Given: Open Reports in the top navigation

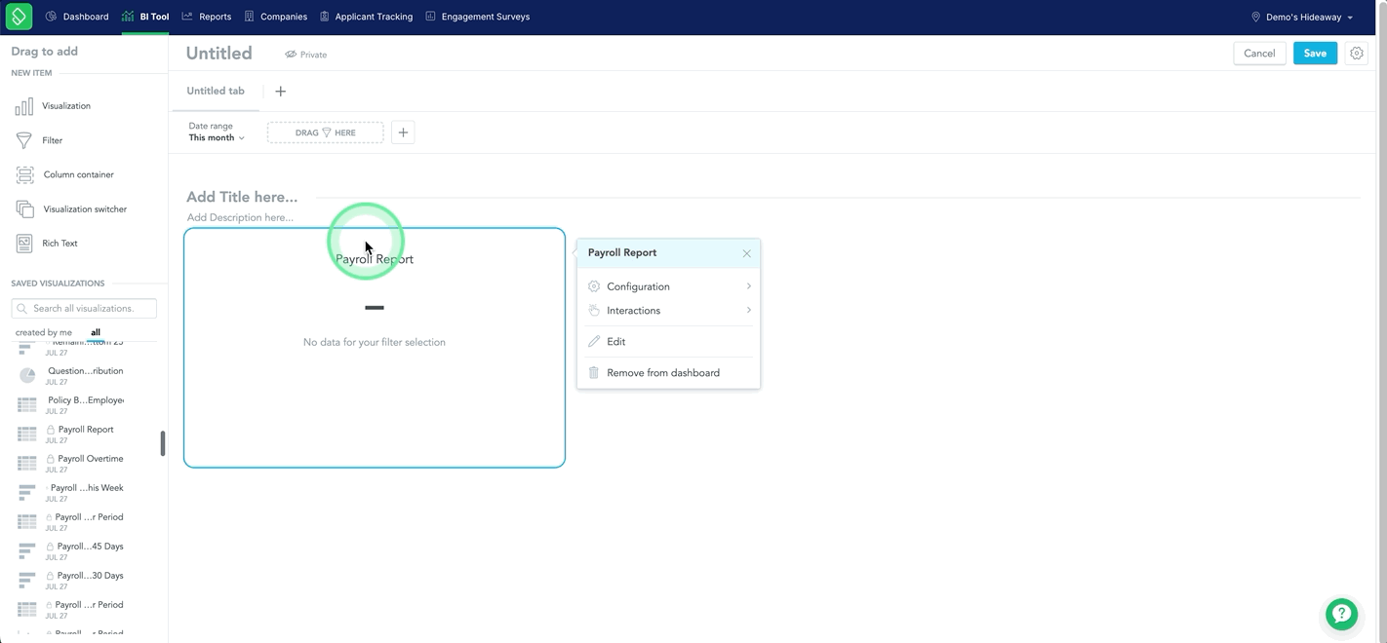Looking at the screenshot, I should coord(207,17).
